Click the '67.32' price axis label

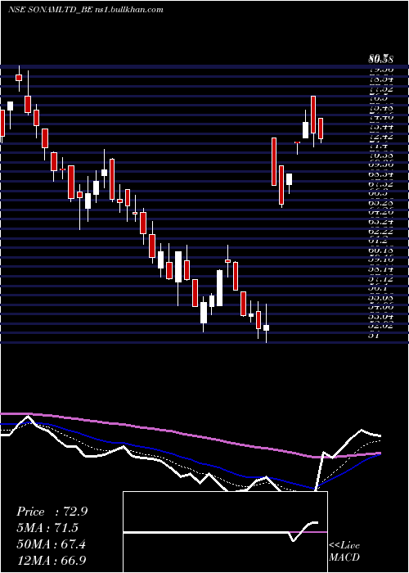click(x=380, y=184)
